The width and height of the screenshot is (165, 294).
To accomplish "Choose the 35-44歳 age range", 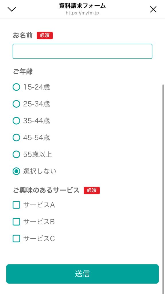I will 16,121.
